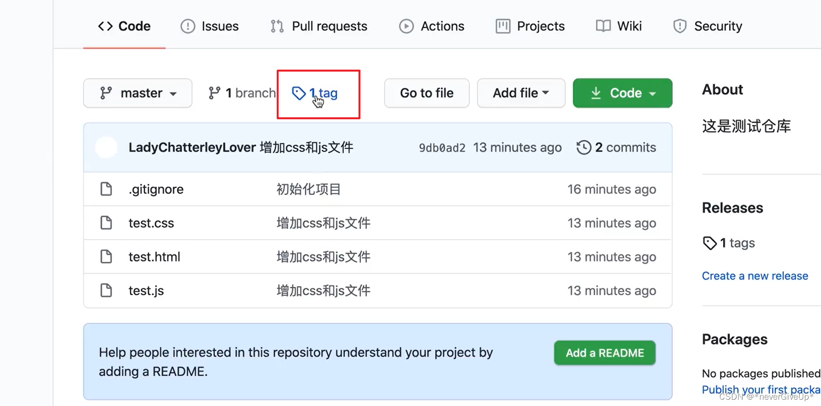Switch to the Wiki tab
Image resolution: width=821 pixels, height=406 pixels.
[618, 26]
